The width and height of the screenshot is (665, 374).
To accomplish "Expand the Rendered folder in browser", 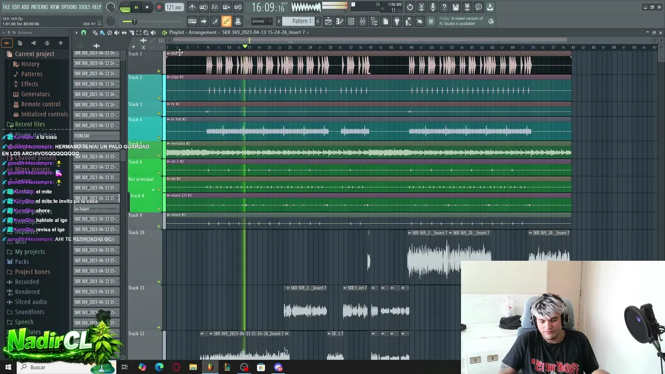I will pos(27,292).
